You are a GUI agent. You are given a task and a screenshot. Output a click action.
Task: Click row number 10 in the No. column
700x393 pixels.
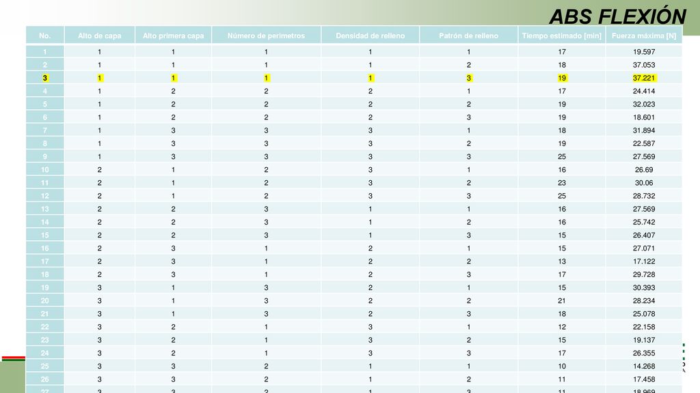(x=44, y=170)
